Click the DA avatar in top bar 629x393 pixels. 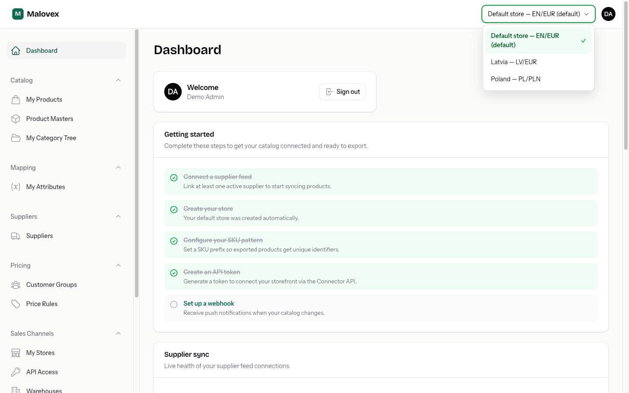(x=608, y=14)
